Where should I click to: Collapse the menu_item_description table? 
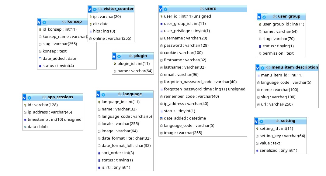pyautogui.click(x=258, y=68)
